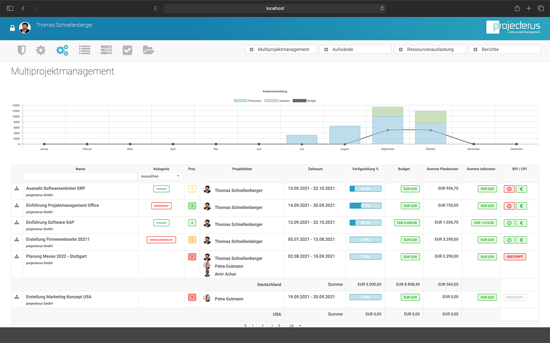Toggle Istkosten series in the chart legend

(x=277, y=101)
